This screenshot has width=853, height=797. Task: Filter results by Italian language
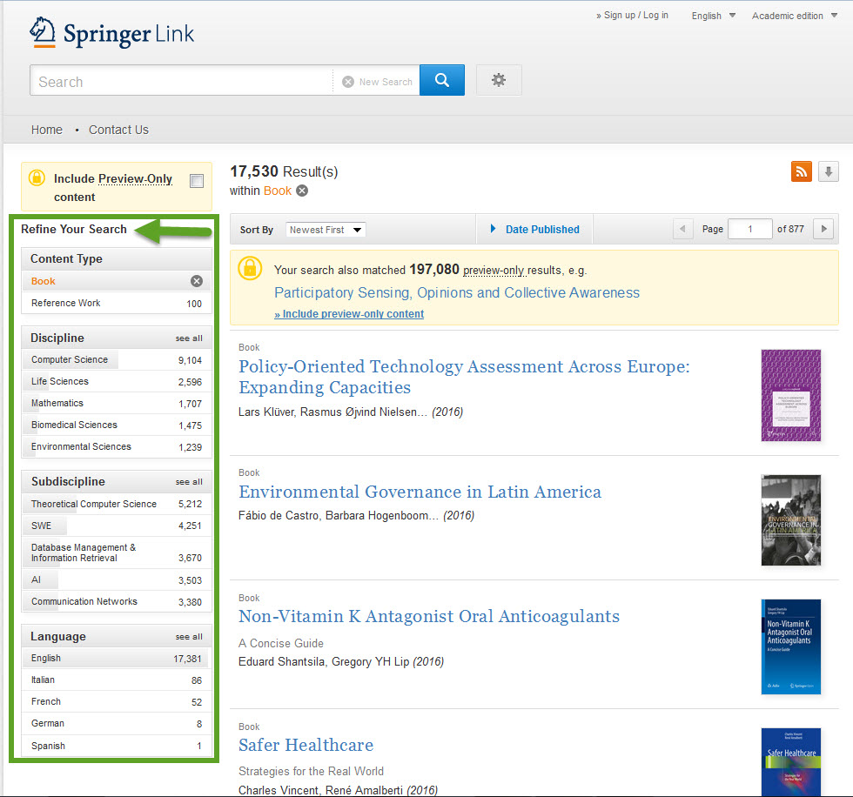point(117,680)
